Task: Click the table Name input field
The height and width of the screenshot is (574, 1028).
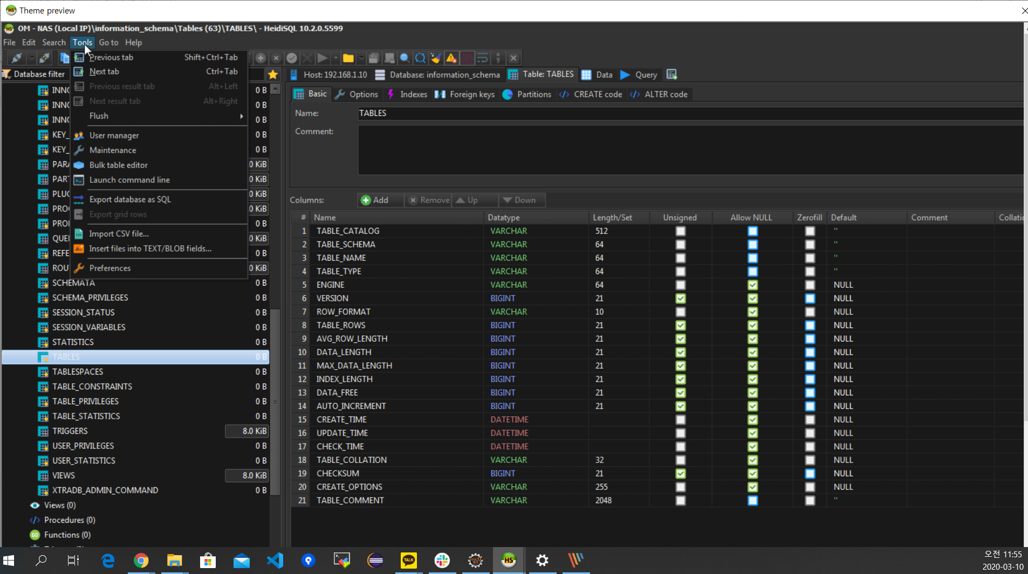Action: coord(690,113)
